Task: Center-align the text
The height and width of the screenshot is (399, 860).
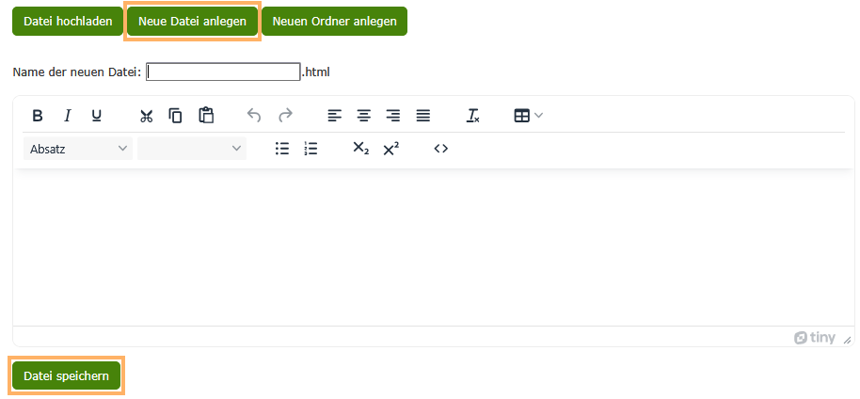Action: pyautogui.click(x=363, y=116)
